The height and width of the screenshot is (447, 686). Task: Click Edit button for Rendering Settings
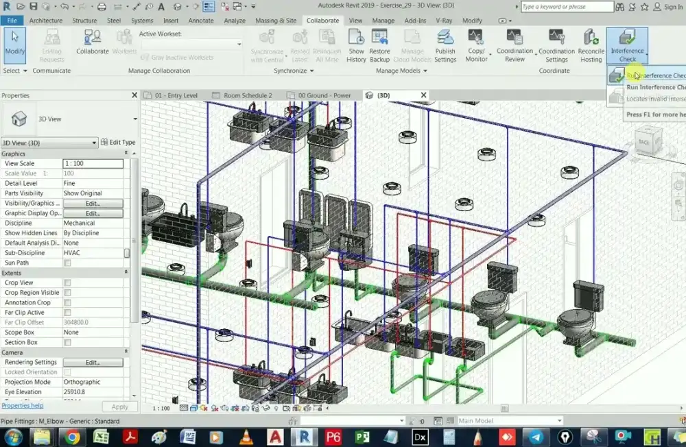93,363
